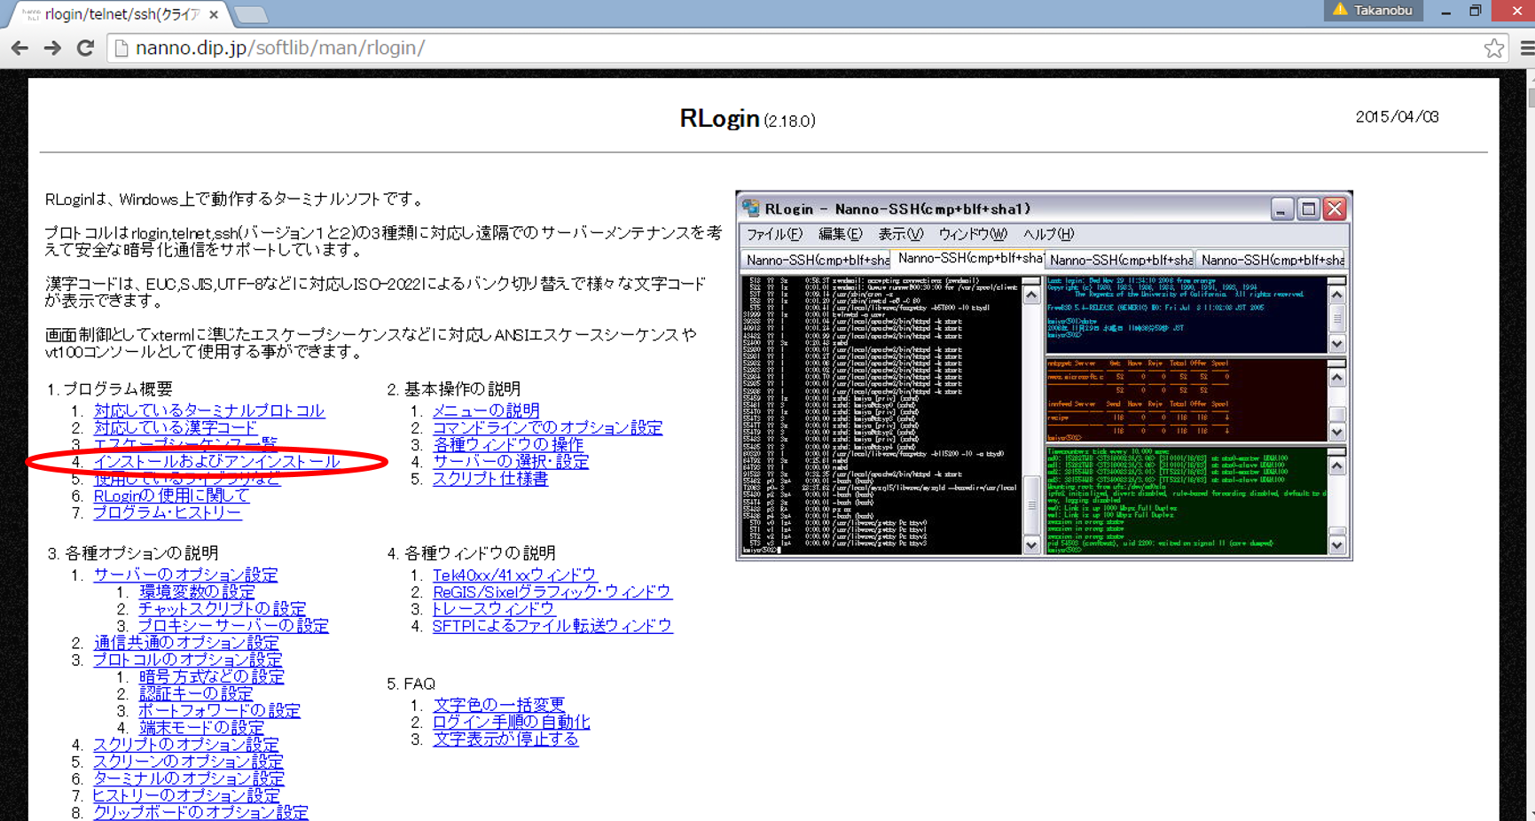Image resolution: width=1535 pixels, height=821 pixels.
Task: Open the スクリーンのオプション設定 link
Action: pyautogui.click(x=189, y=762)
